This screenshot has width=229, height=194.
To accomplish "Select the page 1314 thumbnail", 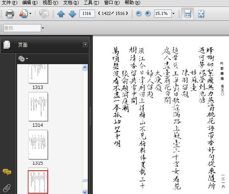I will coord(38,107).
